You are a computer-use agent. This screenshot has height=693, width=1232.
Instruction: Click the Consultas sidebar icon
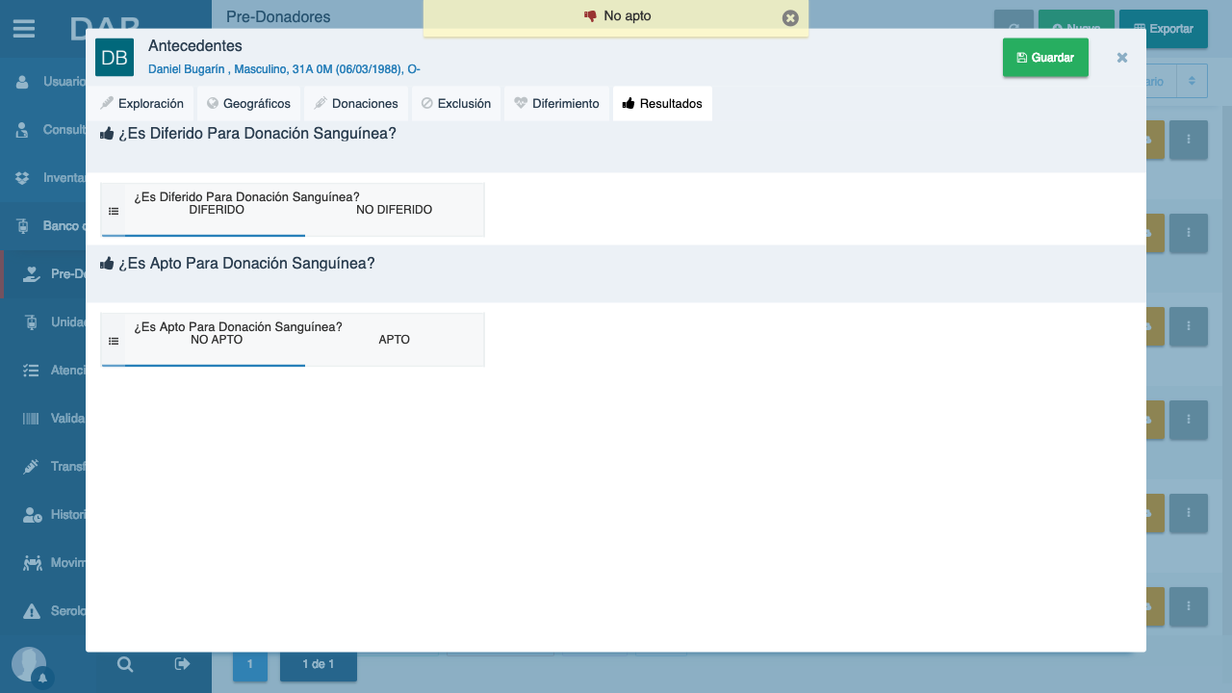coord(22,130)
